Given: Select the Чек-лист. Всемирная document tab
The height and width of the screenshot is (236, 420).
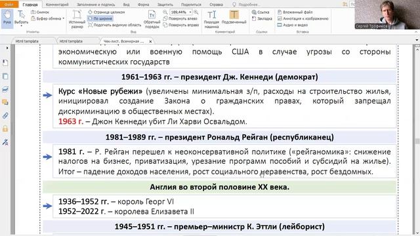Looking at the screenshot, I should (x=124, y=41).
